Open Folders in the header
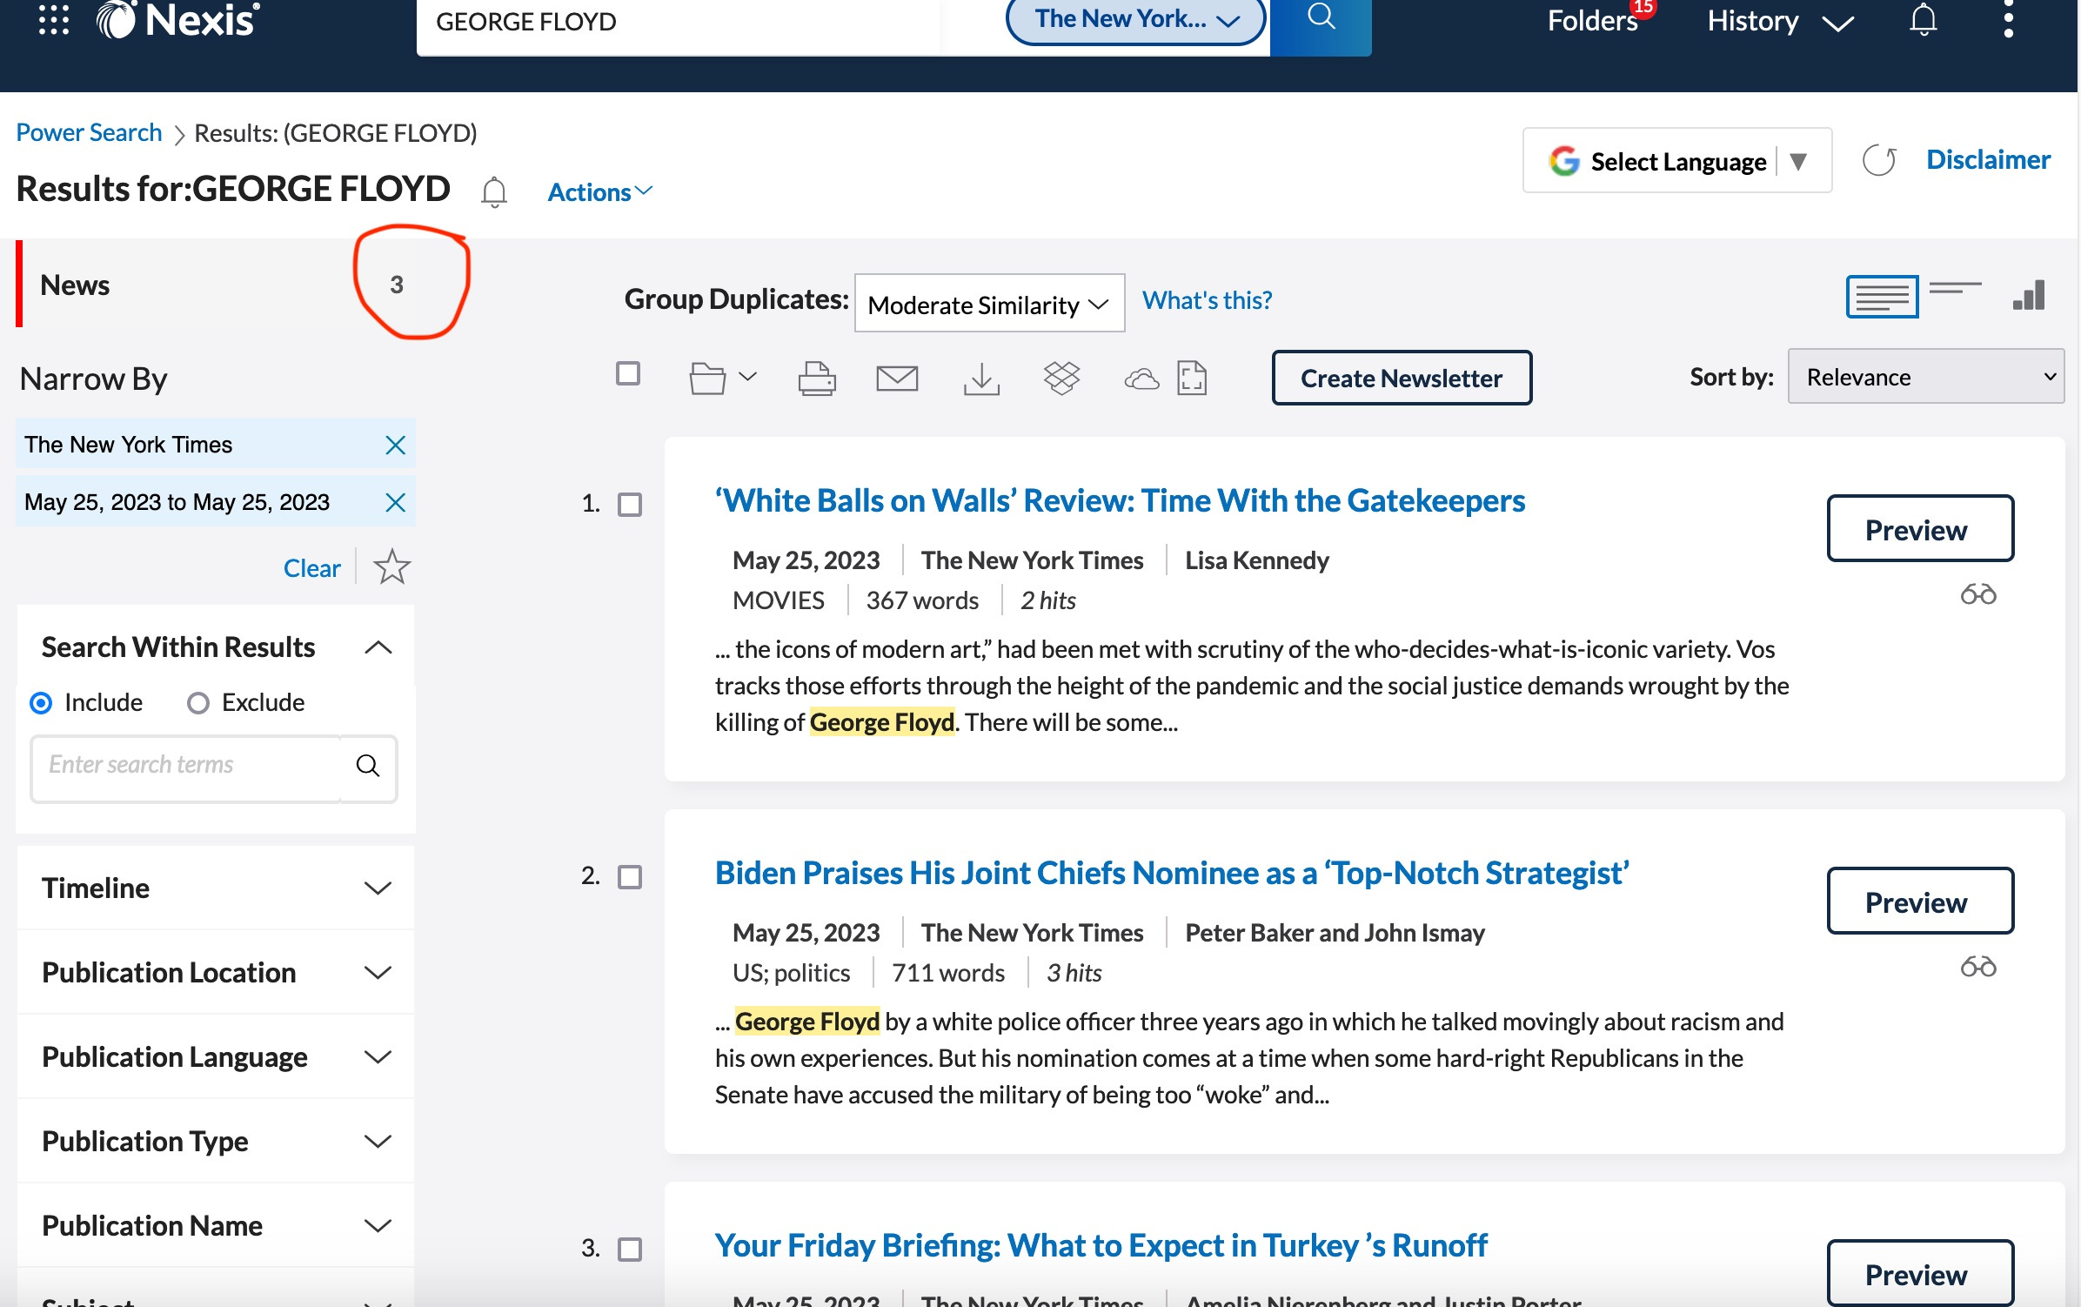 pos(1592,21)
